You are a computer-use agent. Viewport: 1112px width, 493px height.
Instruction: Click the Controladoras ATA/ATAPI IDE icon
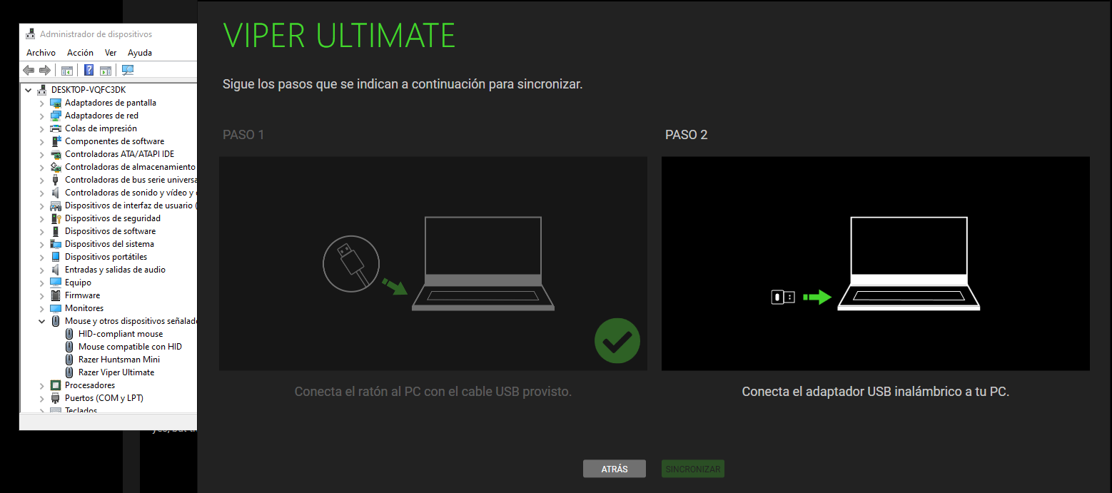tap(56, 154)
